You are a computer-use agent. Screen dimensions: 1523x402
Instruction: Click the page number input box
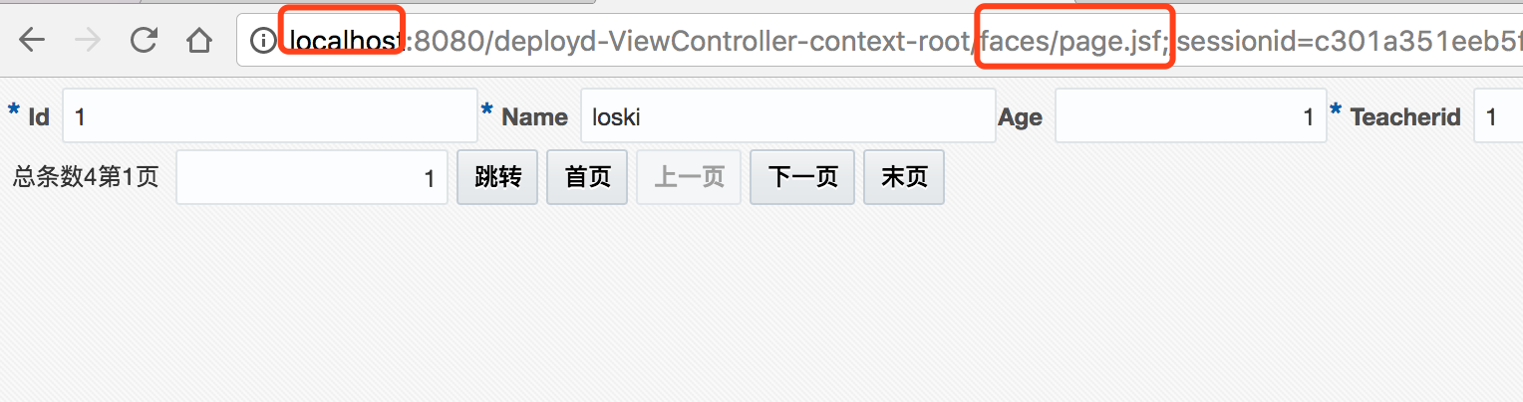pyautogui.click(x=312, y=177)
